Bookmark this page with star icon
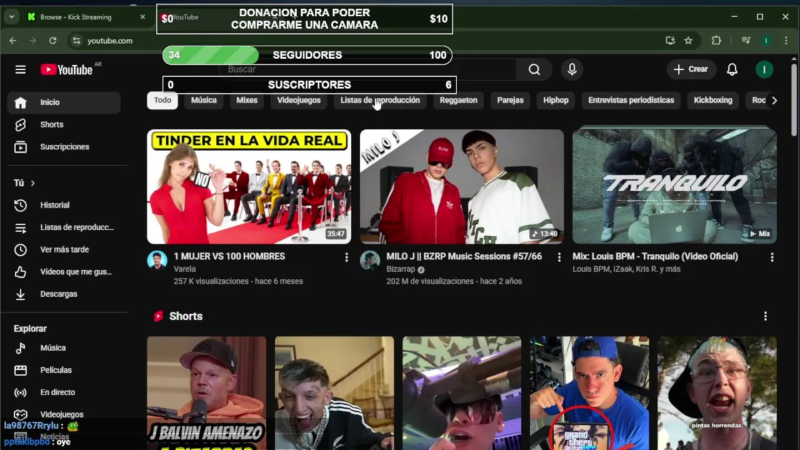The width and height of the screenshot is (800, 450). pos(688,41)
